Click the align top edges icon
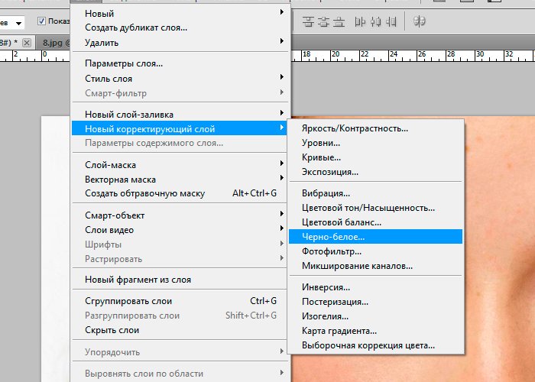The width and height of the screenshot is (535, 382). coord(307,22)
